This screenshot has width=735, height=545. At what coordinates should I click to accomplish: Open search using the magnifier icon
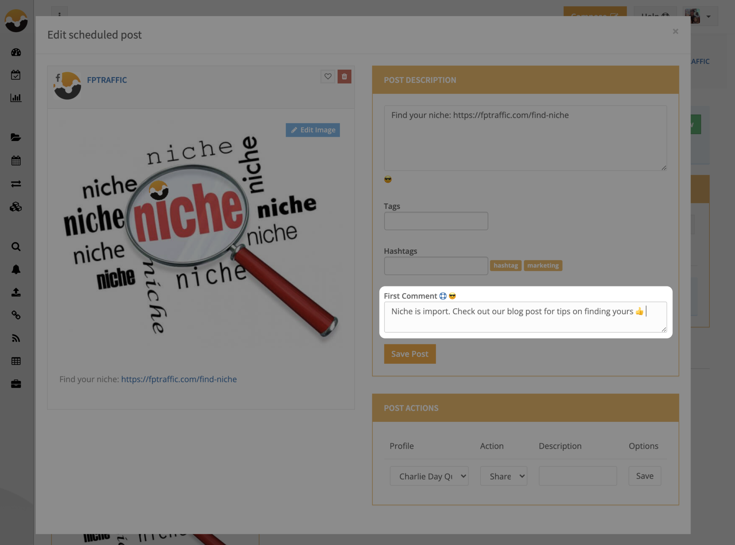click(16, 247)
